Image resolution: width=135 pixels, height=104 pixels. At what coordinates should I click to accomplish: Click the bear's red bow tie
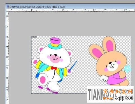click(54, 68)
